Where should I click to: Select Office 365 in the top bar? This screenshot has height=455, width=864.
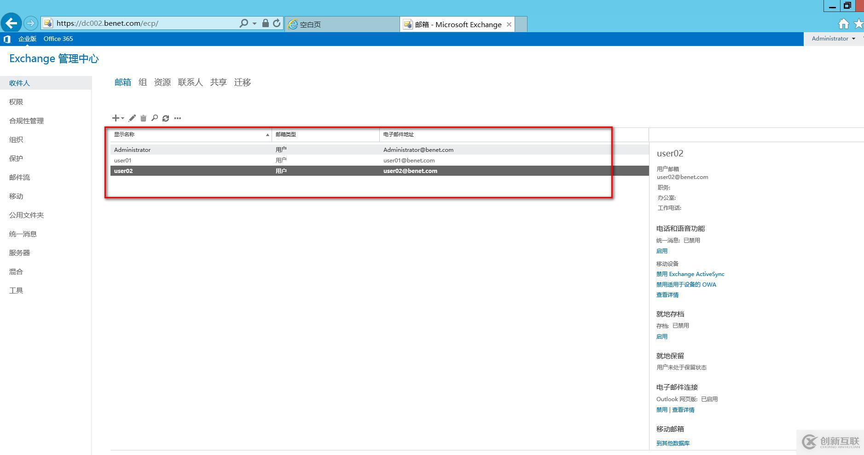(58, 39)
